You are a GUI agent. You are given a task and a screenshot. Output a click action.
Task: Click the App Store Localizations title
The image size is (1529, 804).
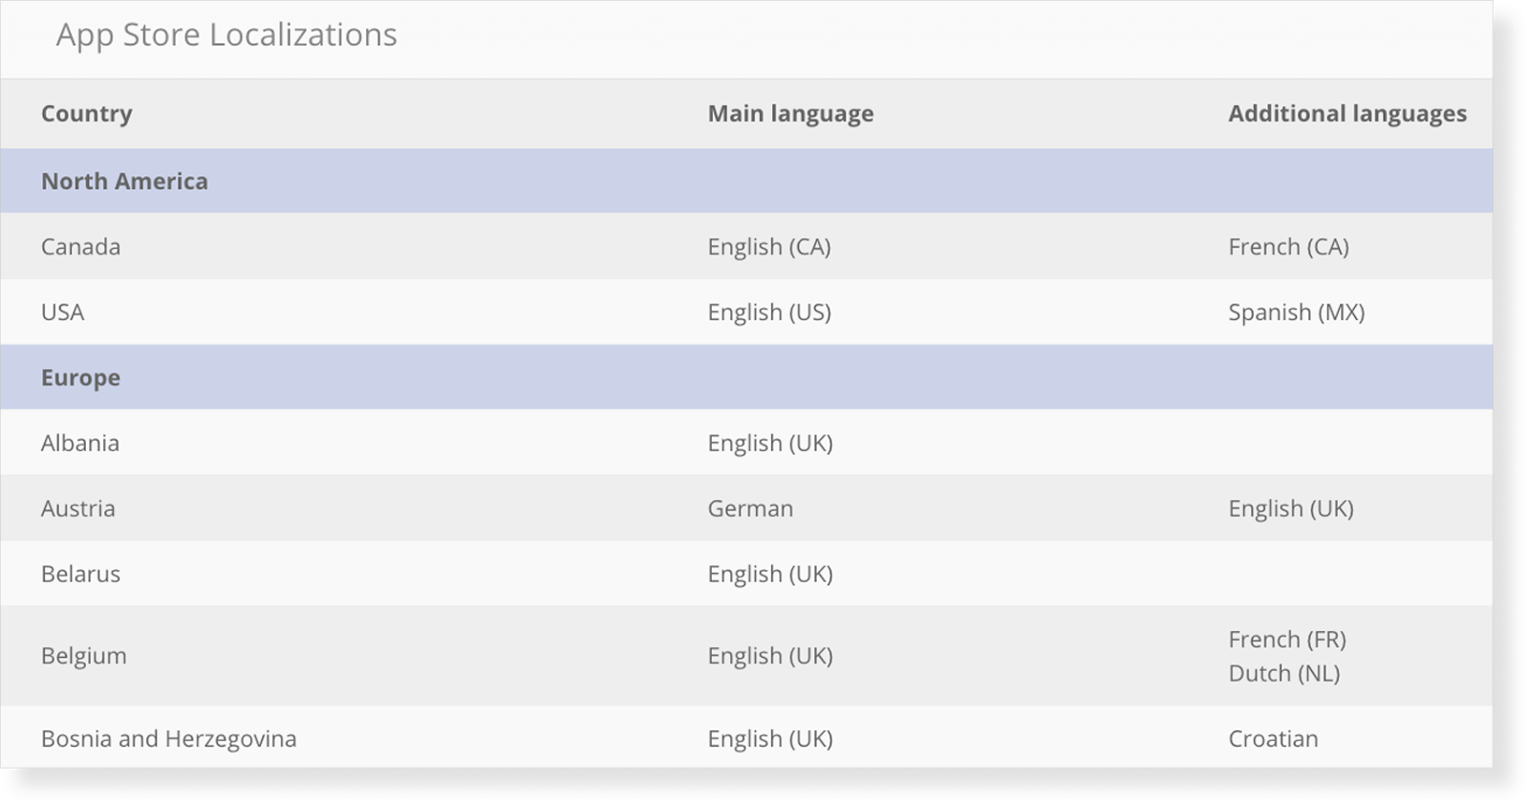pyautogui.click(x=226, y=35)
